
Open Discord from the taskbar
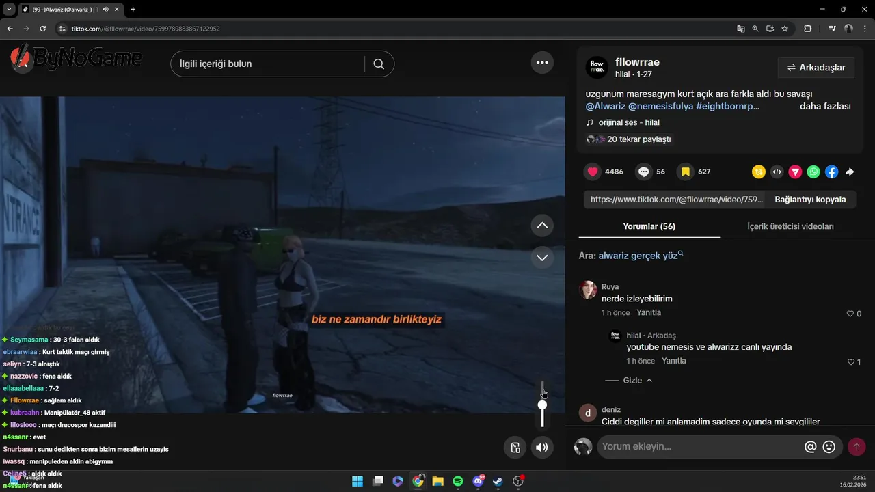479,481
